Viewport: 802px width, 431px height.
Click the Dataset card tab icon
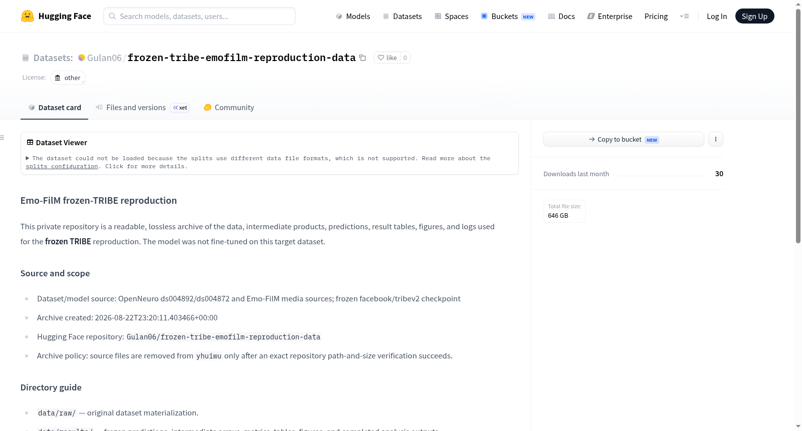click(x=32, y=107)
